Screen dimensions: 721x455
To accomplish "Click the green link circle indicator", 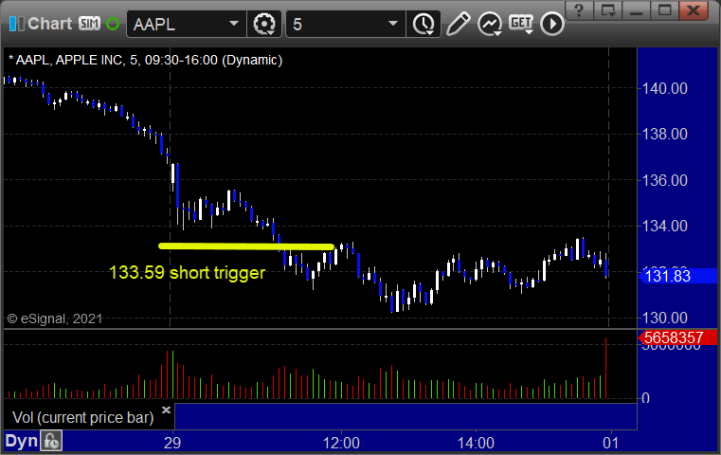I will tap(113, 24).
